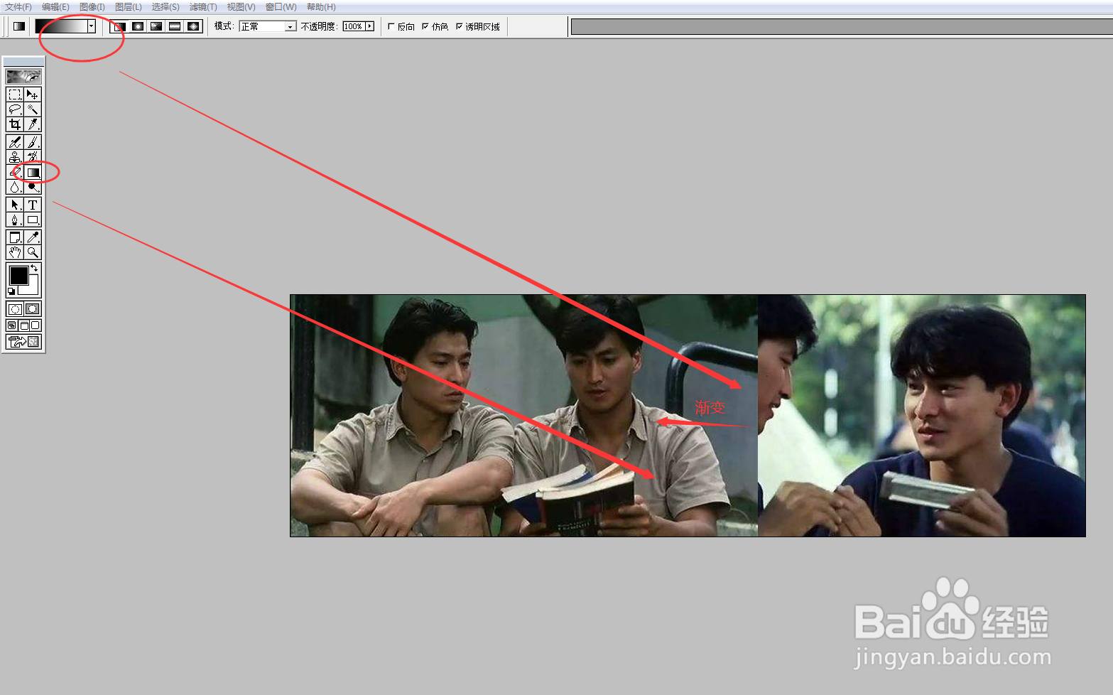Click the Adobe Online eye image atop toolbox
This screenshot has height=695, width=1113.
[23, 76]
